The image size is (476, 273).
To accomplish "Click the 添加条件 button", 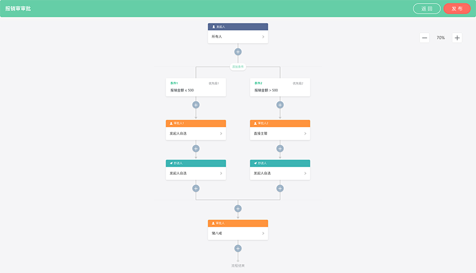I will coord(238,67).
